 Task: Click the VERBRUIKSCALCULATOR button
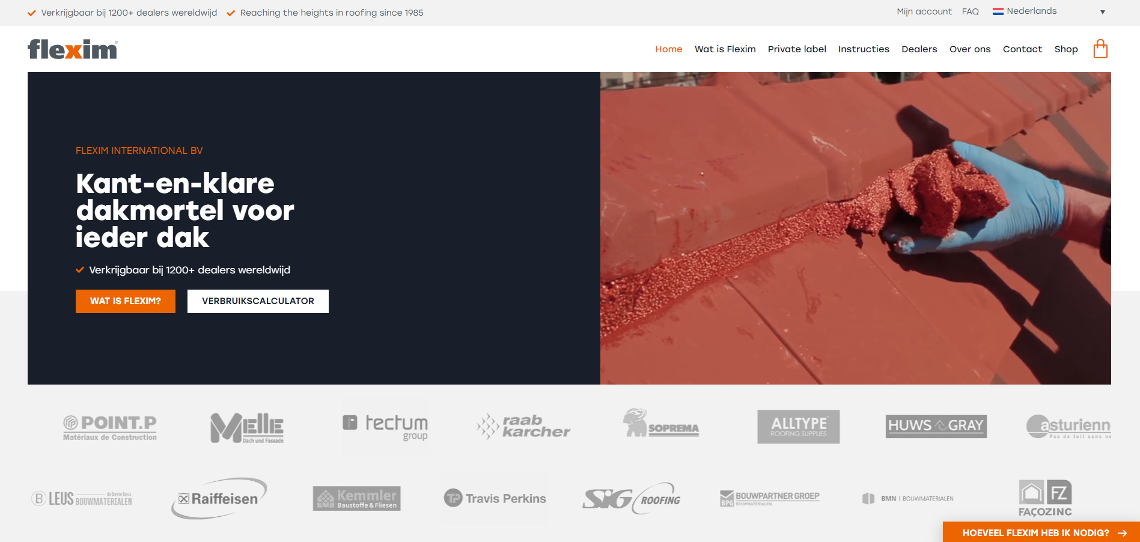click(x=258, y=301)
